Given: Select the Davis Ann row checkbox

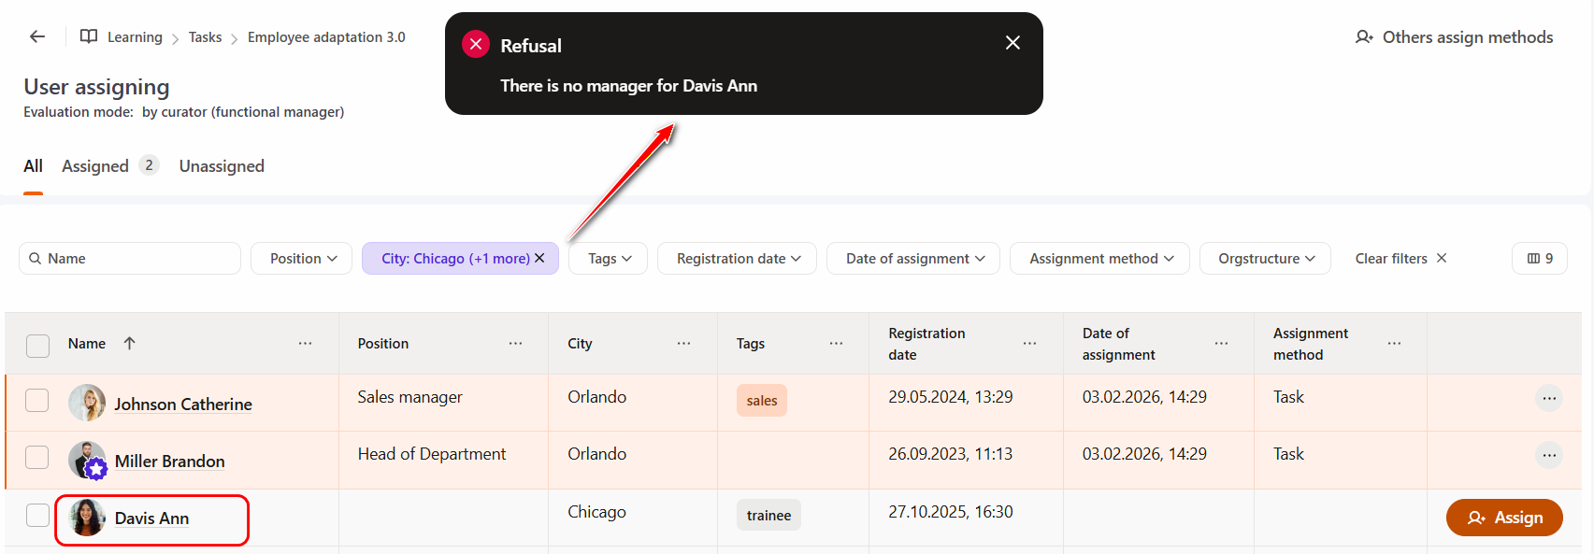Looking at the screenshot, I should [37, 516].
